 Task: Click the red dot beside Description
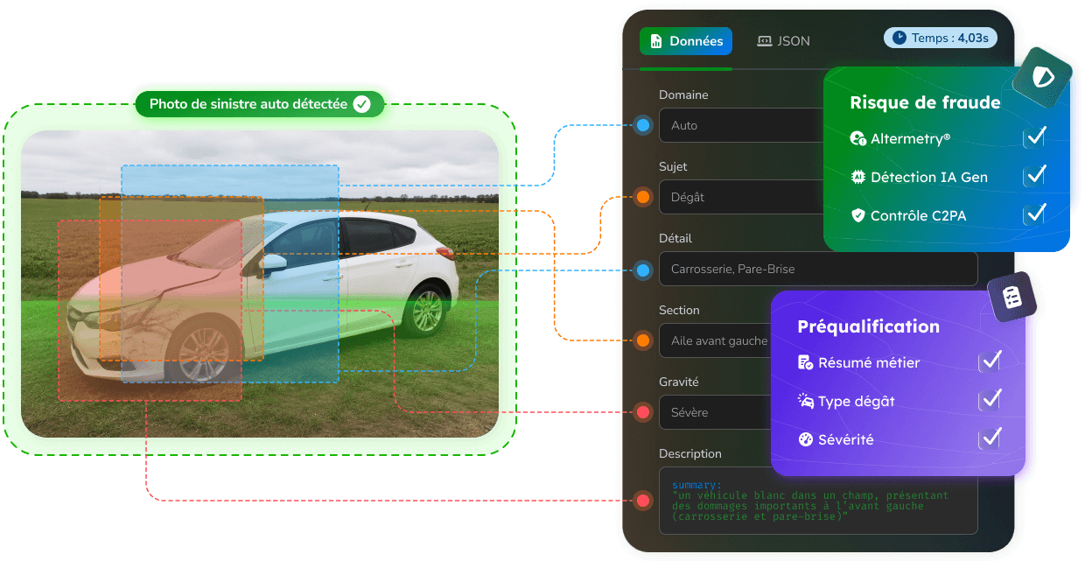(x=643, y=501)
